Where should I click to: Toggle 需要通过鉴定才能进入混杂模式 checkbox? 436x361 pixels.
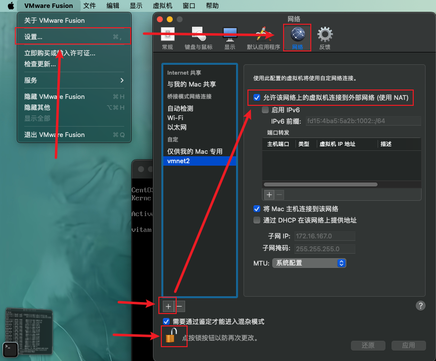tap(166, 321)
